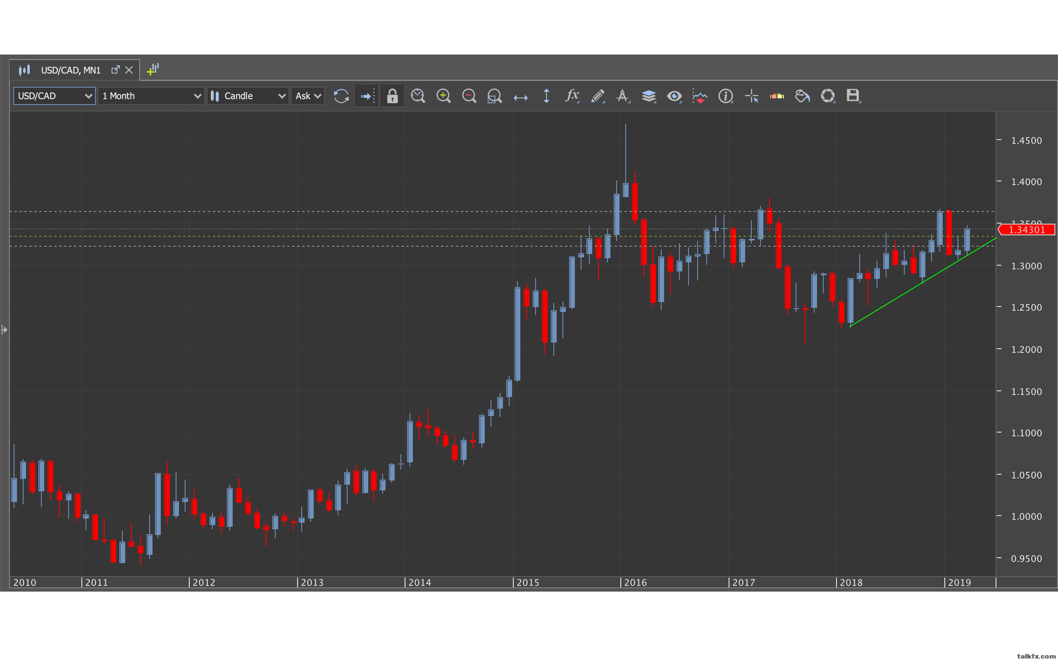Add a new chart tab
1058x661 pixels.
click(x=153, y=69)
